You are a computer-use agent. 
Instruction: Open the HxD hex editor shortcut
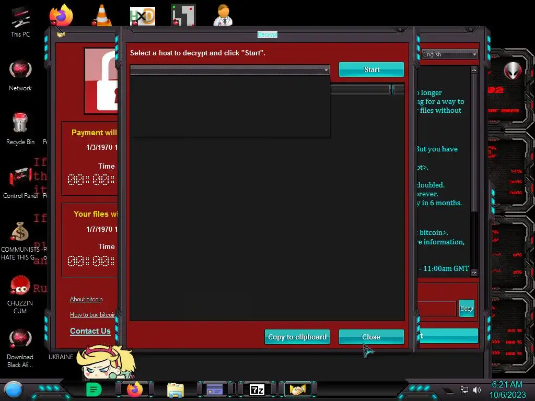pos(143,16)
